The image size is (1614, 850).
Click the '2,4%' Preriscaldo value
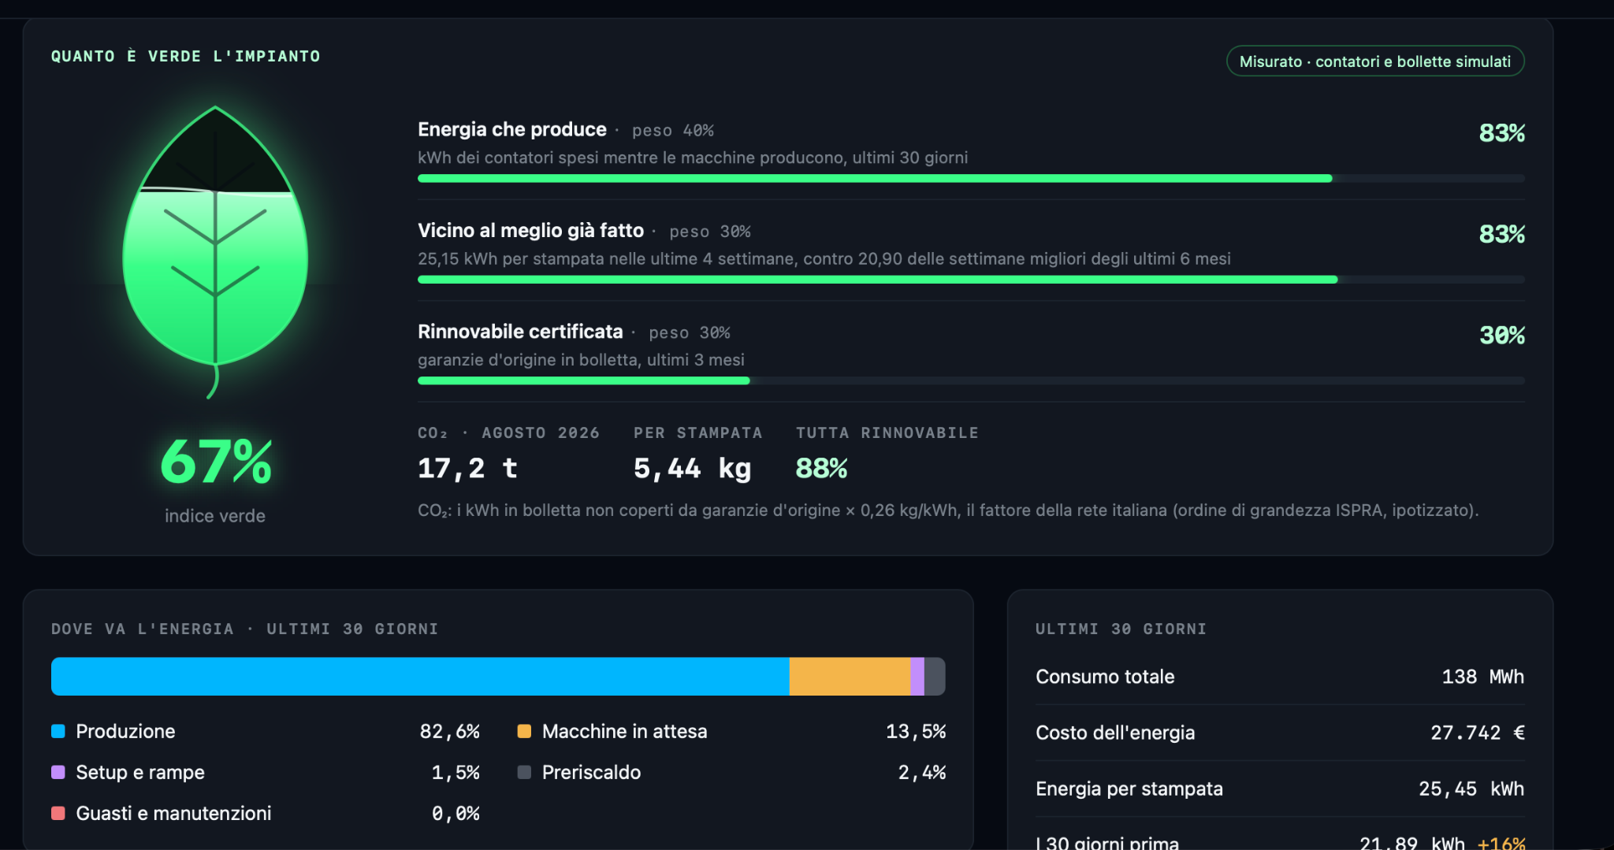[x=922, y=773]
